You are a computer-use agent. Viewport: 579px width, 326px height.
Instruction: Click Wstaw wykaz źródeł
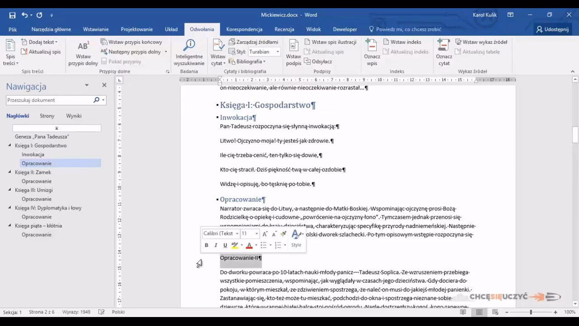point(481,42)
